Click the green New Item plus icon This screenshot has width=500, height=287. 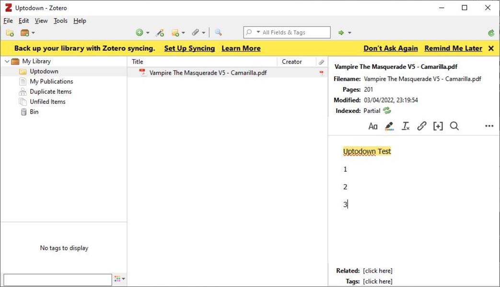(140, 33)
